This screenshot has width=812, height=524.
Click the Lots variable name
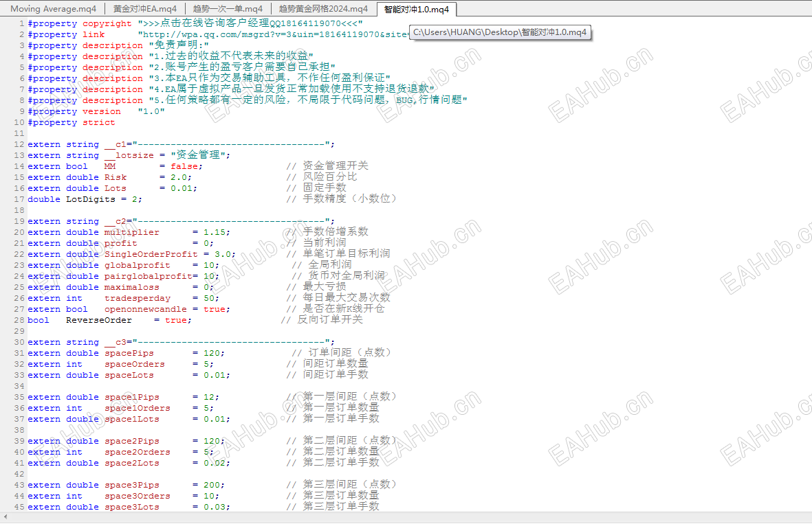115,188
